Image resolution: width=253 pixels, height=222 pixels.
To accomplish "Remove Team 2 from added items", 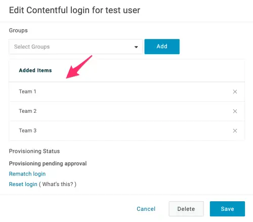I will [235, 111].
